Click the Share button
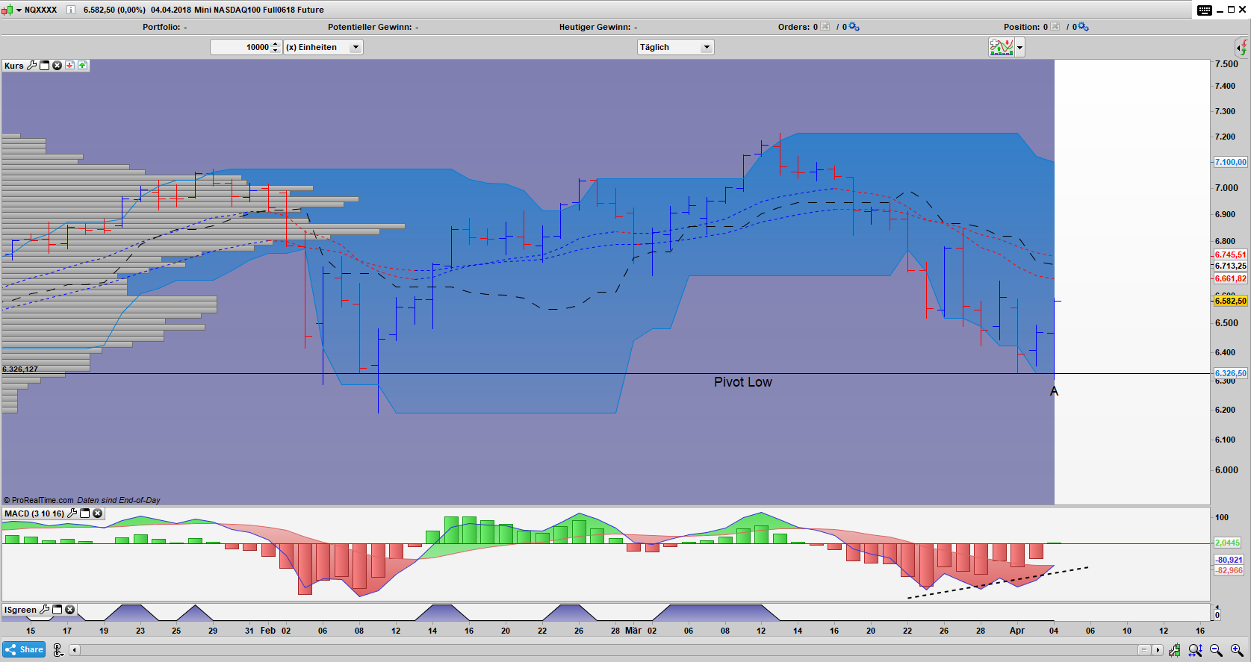1251x662 pixels. coord(24,649)
